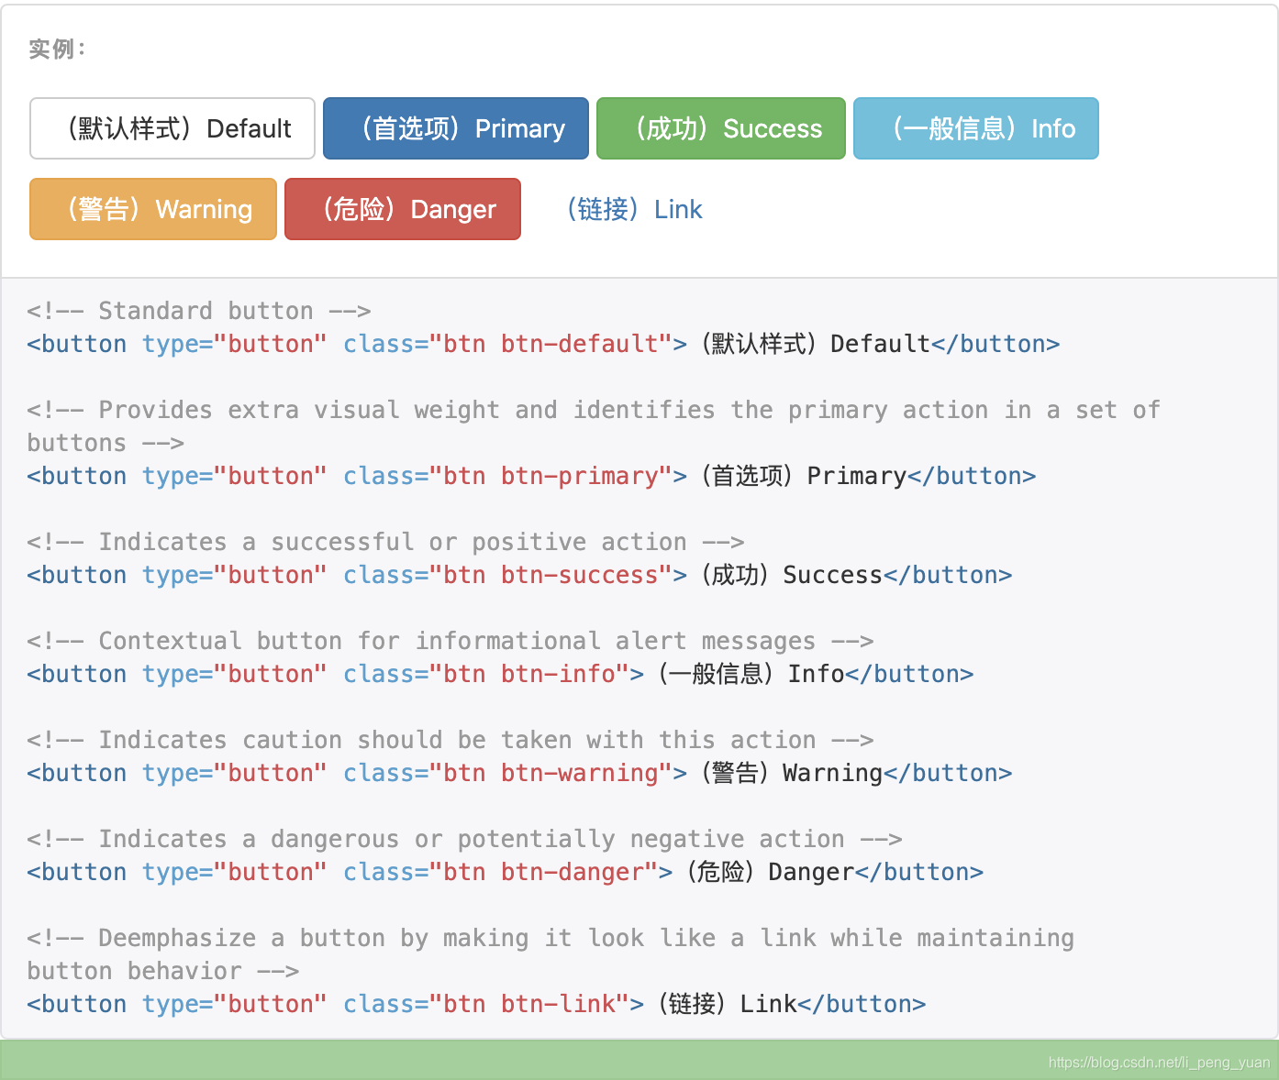Click the Standard button comment line
The width and height of the screenshot is (1279, 1080).
click(197, 311)
